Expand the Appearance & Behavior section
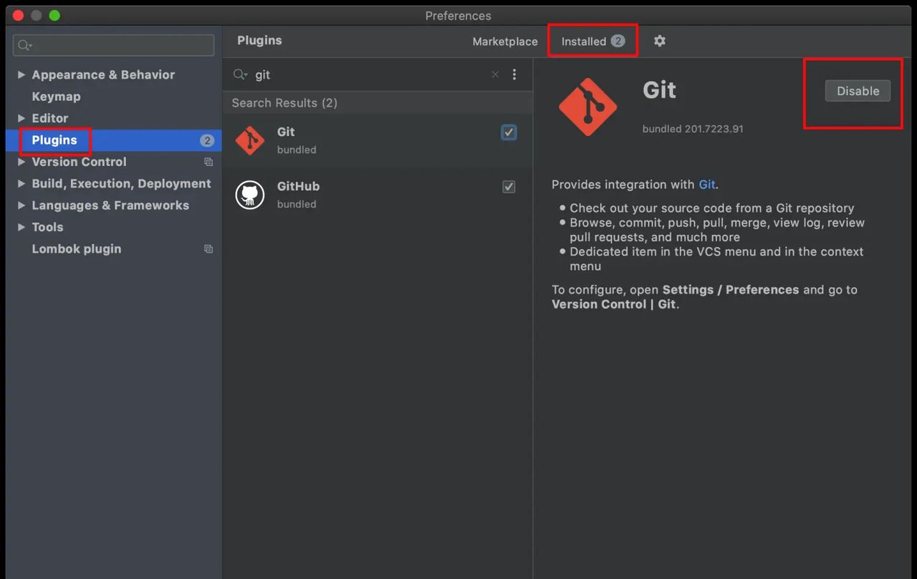917x579 pixels. (21, 74)
